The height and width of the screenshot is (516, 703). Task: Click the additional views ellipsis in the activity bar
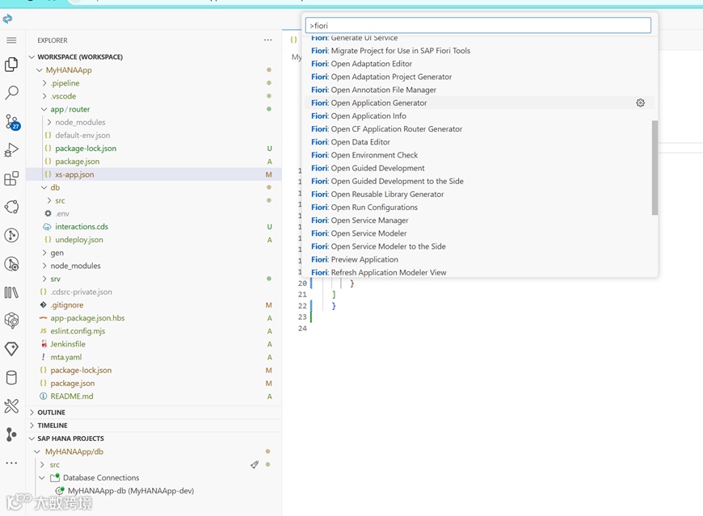coord(11,463)
